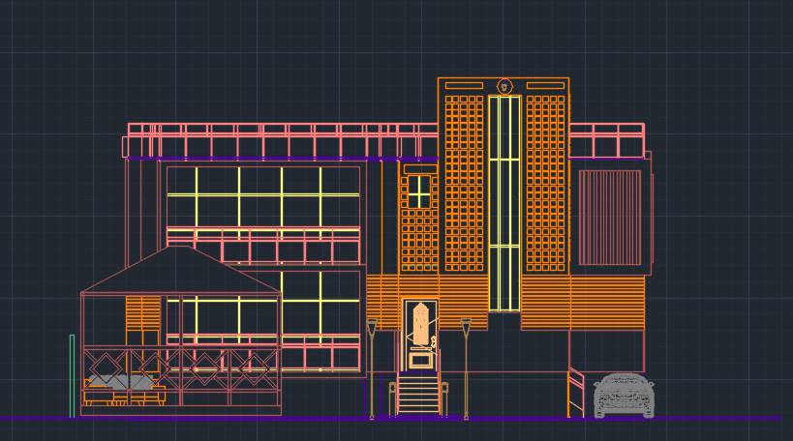
Task: Select the gray car at the bottom right
Action: (x=624, y=397)
